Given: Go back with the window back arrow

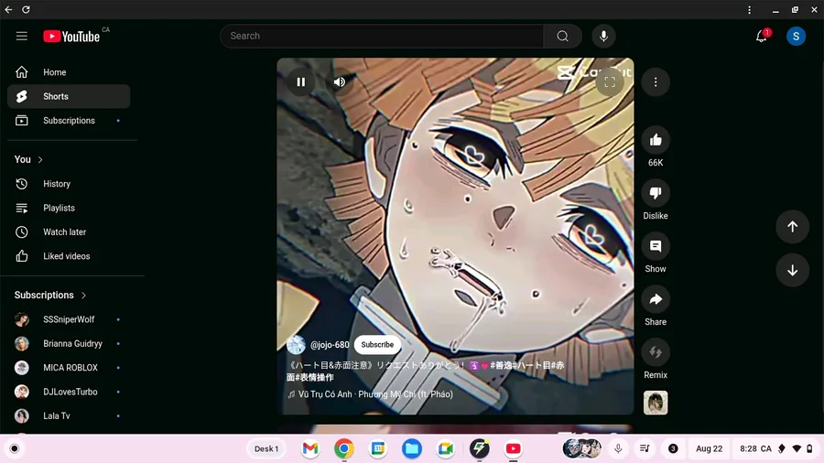Looking at the screenshot, I should (x=8, y=9).
